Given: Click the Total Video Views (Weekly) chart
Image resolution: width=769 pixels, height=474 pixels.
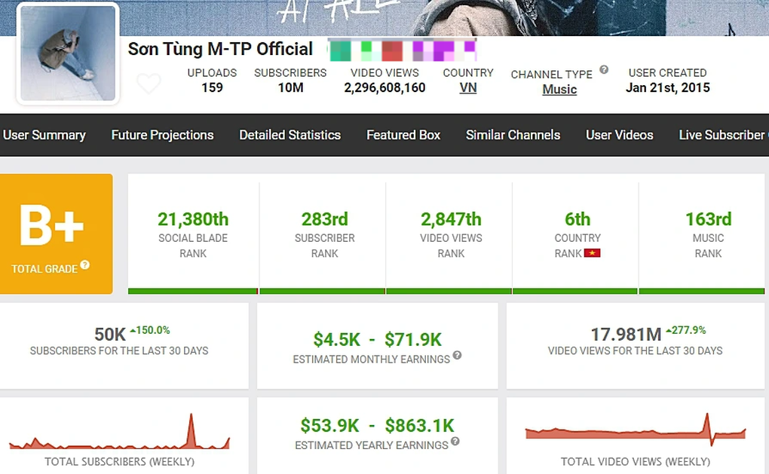Looking at the screenshot, I should click(x=636, y=430).
